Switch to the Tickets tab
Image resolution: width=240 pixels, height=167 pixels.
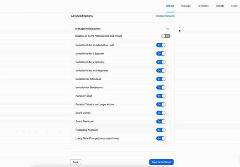click(220, 6)
